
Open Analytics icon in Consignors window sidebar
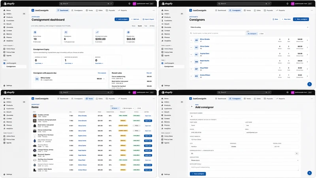pyautogui.click(x=162, y=41)
